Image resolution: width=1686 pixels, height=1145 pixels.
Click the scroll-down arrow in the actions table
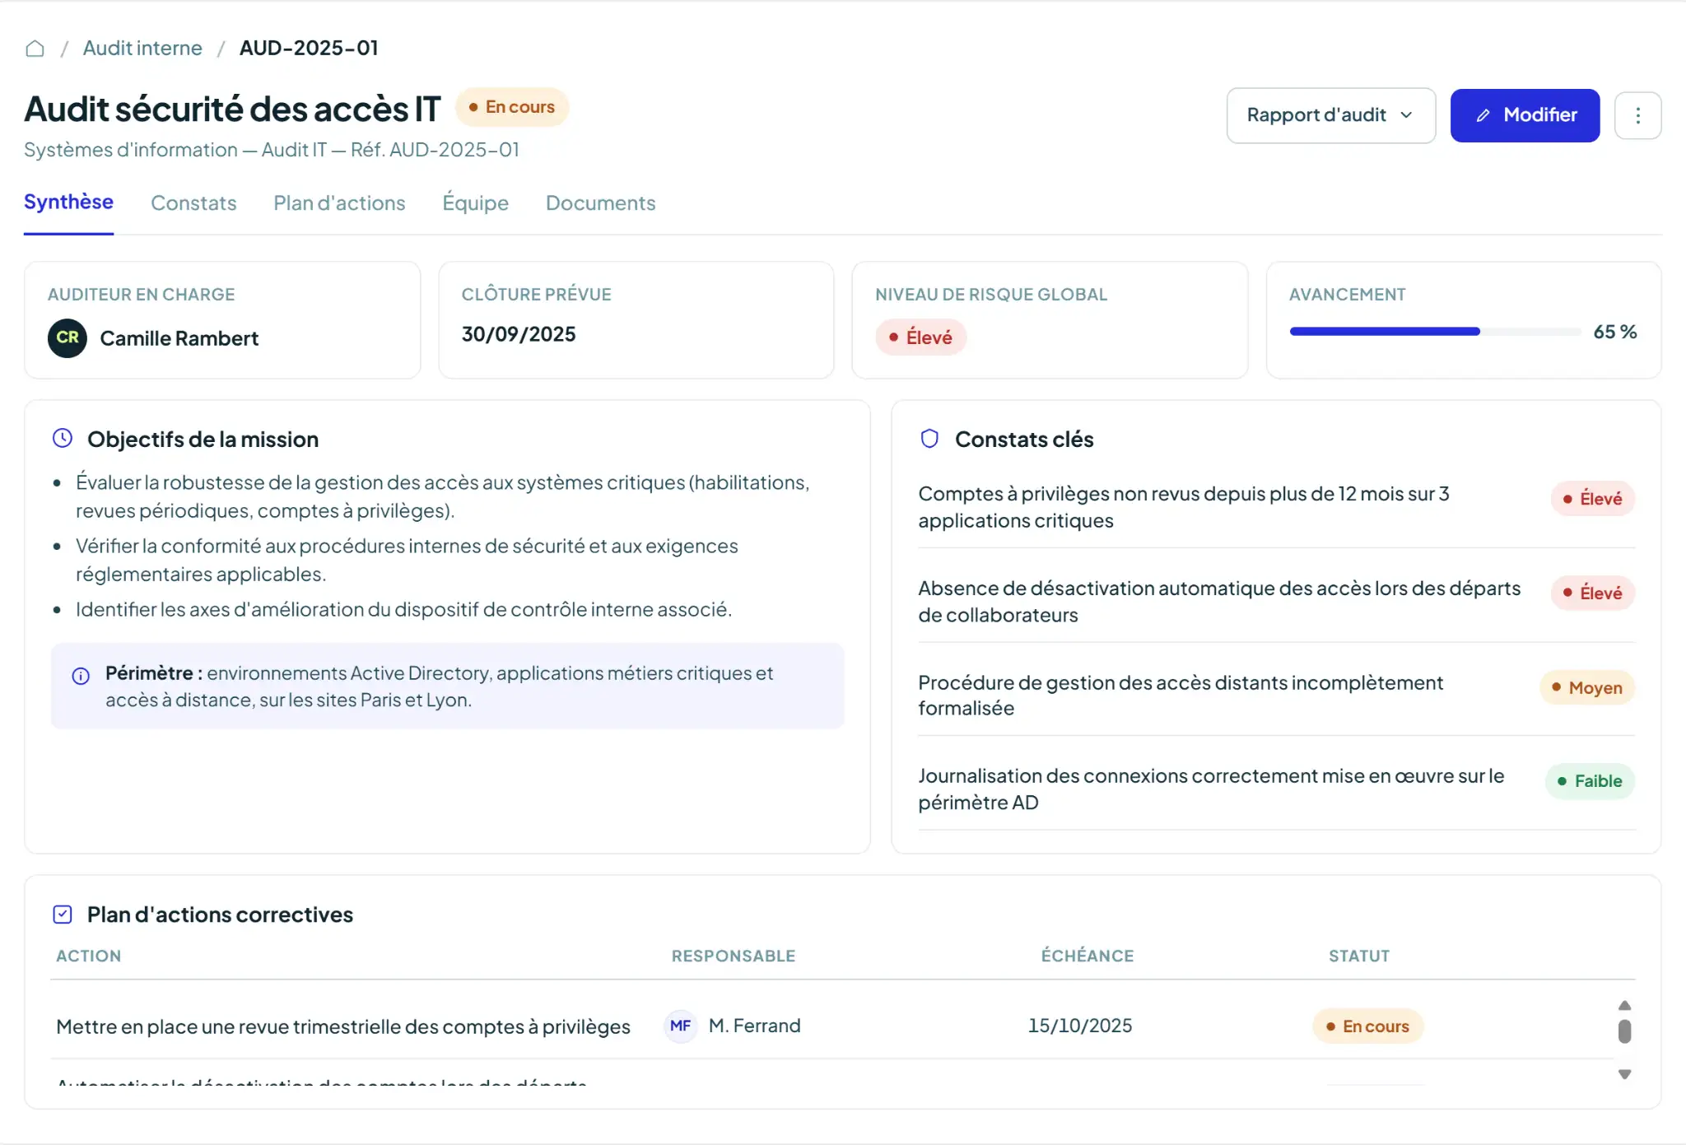click(1624, 1074)
